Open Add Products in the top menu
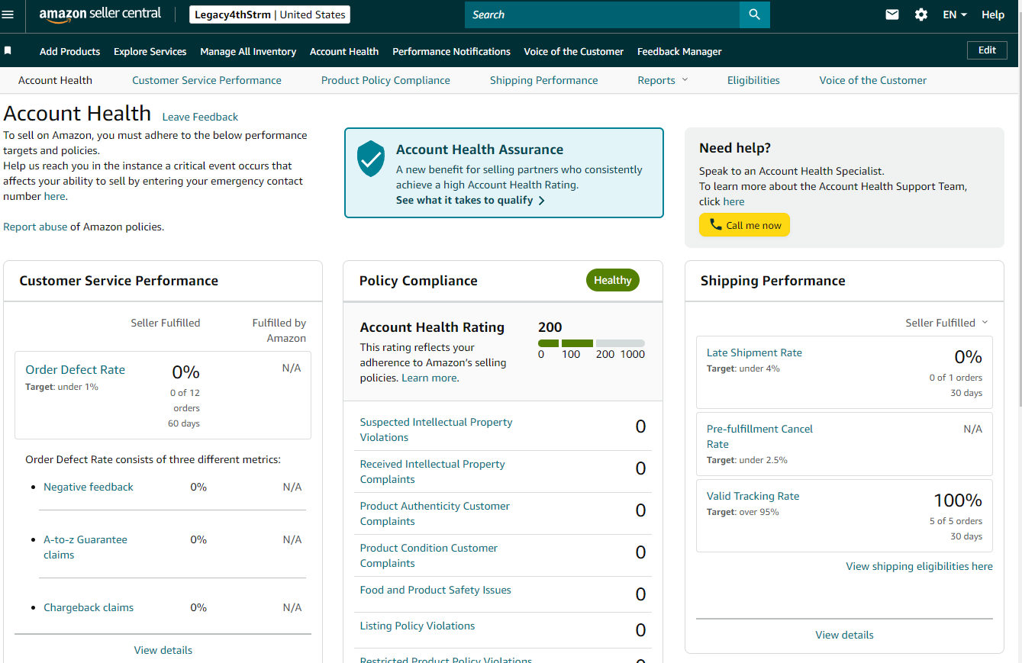Screen dimensions: 1022x663 click(69, 51)
